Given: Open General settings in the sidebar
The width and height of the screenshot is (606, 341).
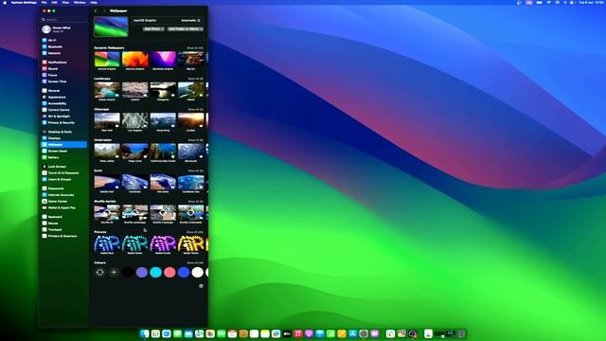Looking at the screenshot, I should 63,91.
